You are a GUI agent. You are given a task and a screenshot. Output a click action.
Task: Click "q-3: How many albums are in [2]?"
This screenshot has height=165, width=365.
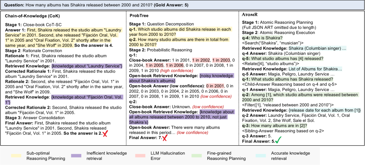275,126
